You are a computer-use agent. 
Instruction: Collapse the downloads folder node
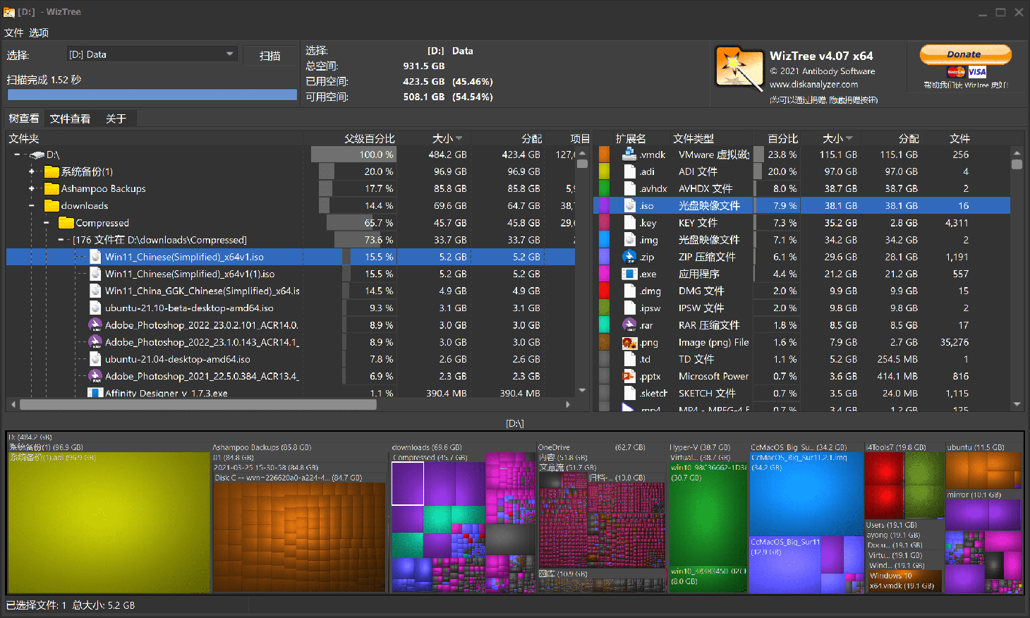pyautogui.click(x=31, y=205)
